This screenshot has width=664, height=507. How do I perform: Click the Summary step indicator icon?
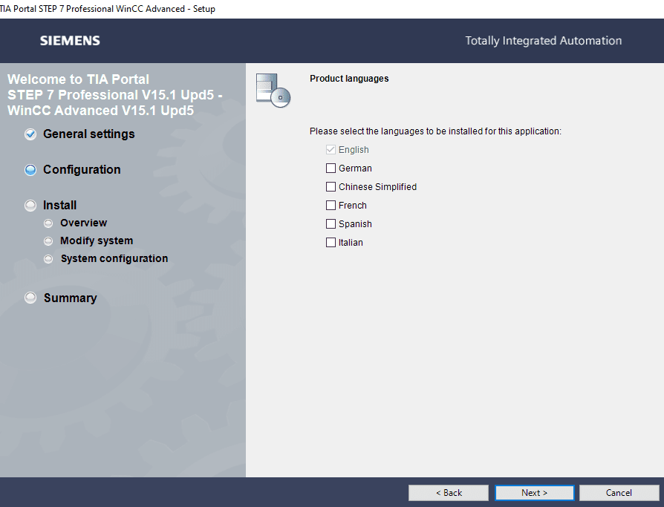[30, 298]
